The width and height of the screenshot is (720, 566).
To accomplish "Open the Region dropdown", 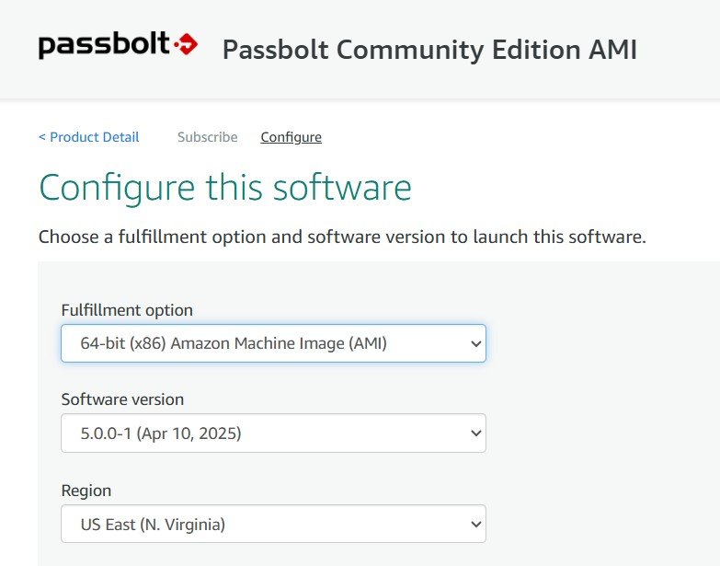I will point(273,524).
